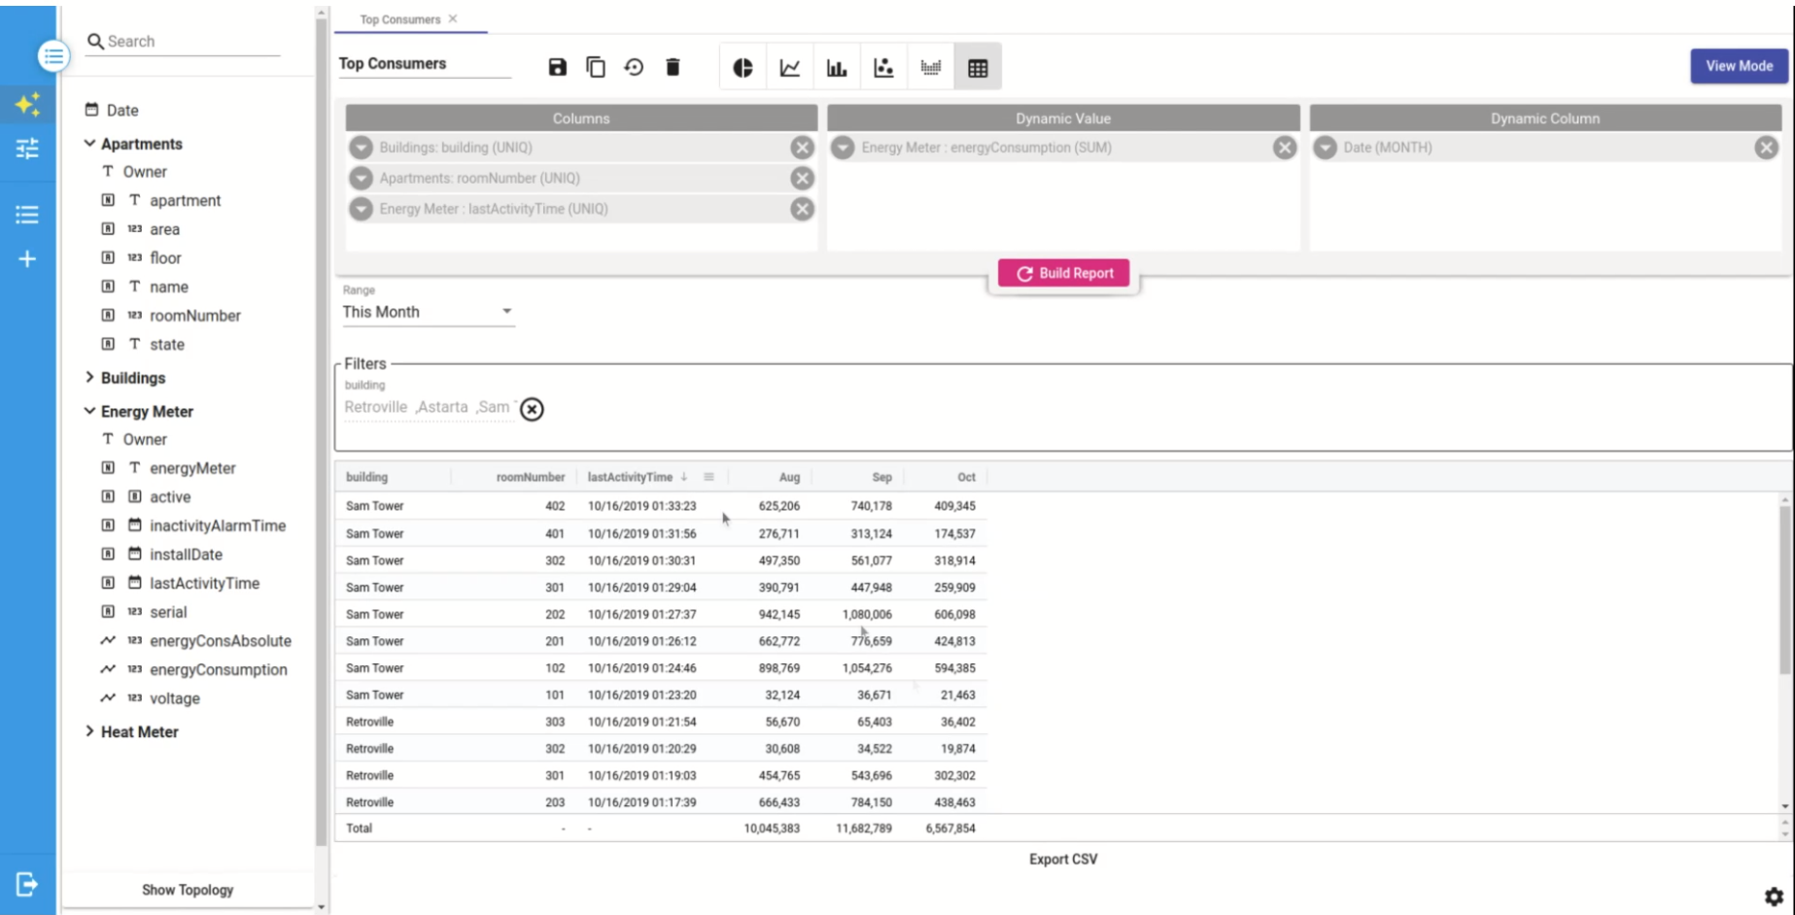Select the pie chart view
The image size is (1795, 915).
tap(742, 68)
